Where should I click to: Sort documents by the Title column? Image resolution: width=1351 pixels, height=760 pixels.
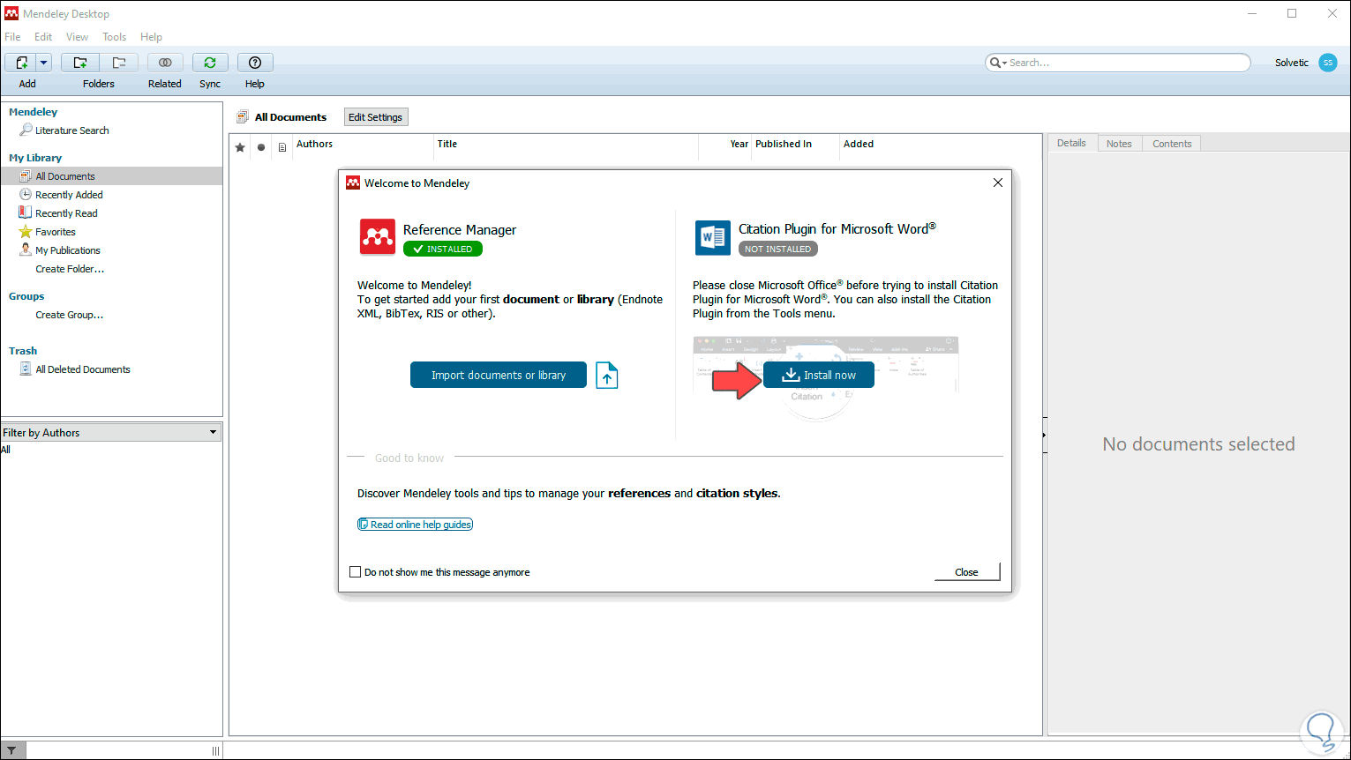pyautogui.click(x=447, y=144)
